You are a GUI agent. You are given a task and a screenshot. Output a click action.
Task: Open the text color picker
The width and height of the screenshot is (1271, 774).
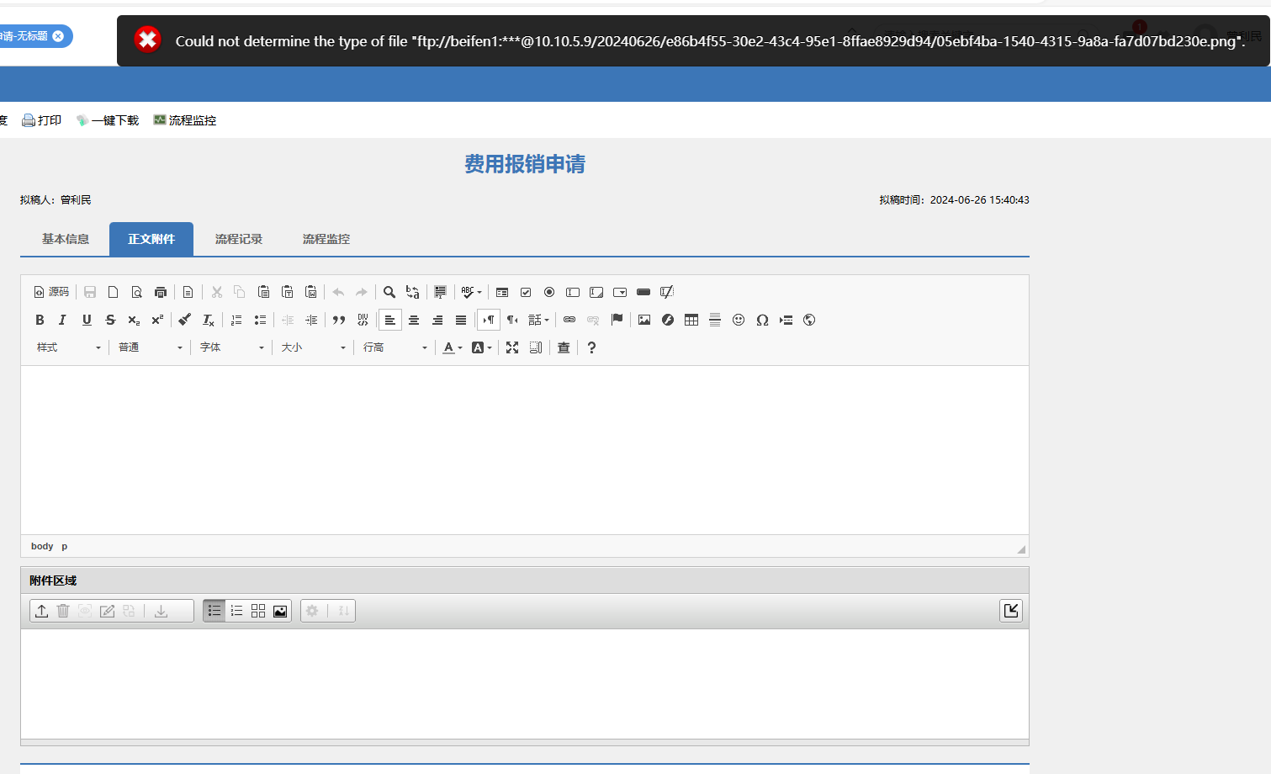pyautogui.click(x=453, y=347)
